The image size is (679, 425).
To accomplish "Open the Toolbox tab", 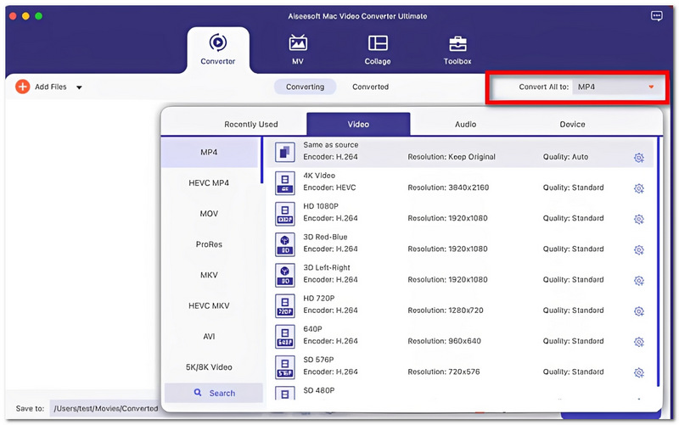I will click(x=457, y=50).
